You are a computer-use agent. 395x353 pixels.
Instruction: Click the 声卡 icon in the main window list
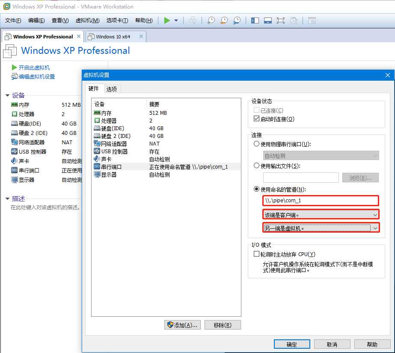[14, 161]
